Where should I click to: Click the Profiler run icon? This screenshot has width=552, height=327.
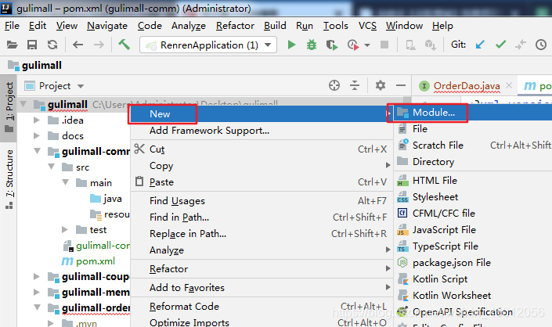[353, 45]
